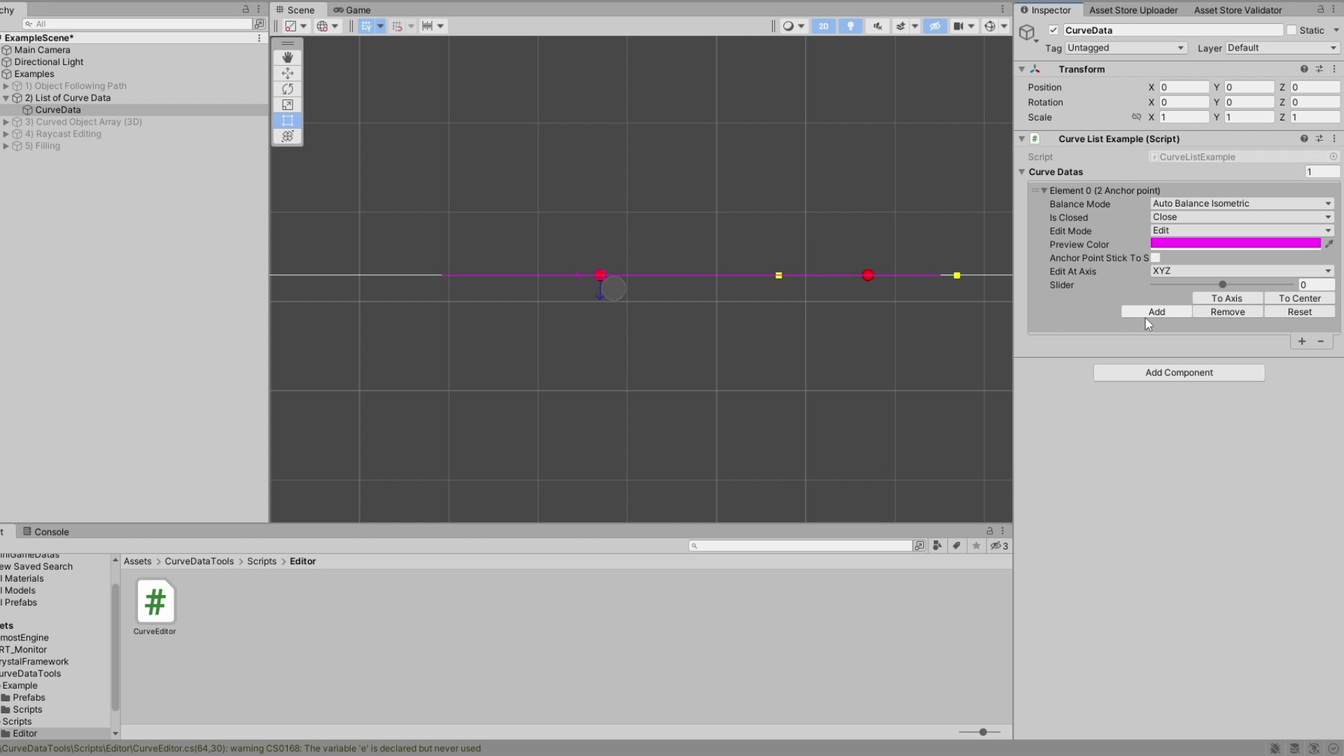Open Curve List Example component context menu
1344x756 pixels.
[x=1334, y=139]
